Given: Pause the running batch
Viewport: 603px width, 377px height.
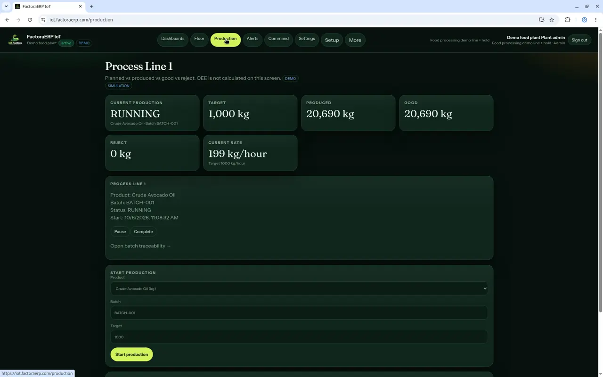Looking at the screenshot, I should tap(120, 232).
